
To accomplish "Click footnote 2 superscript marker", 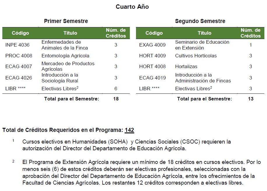I will 13,161.
